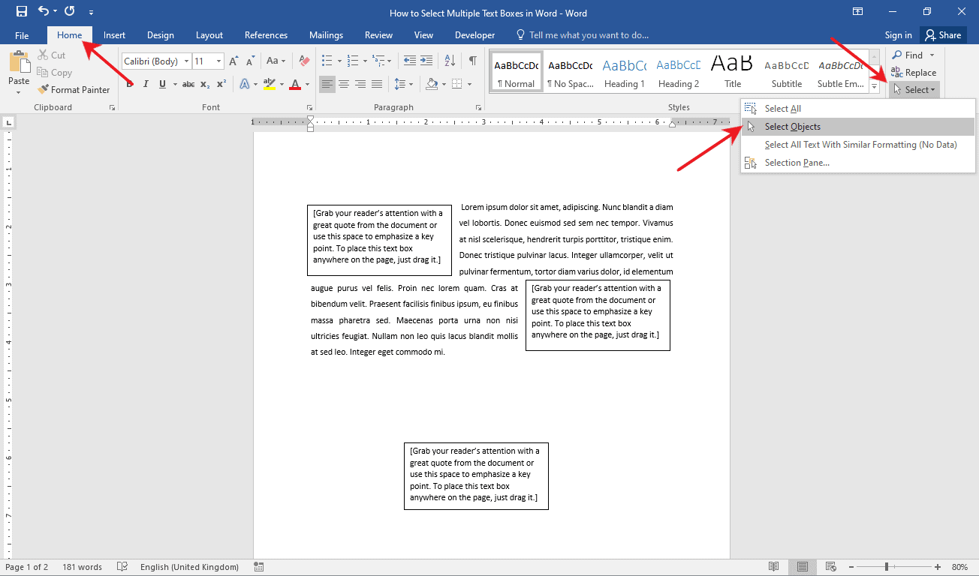Viewport: 979px width, 576px height.
Task: Open Selection Pane from the menu
Action: pos(858,163)
